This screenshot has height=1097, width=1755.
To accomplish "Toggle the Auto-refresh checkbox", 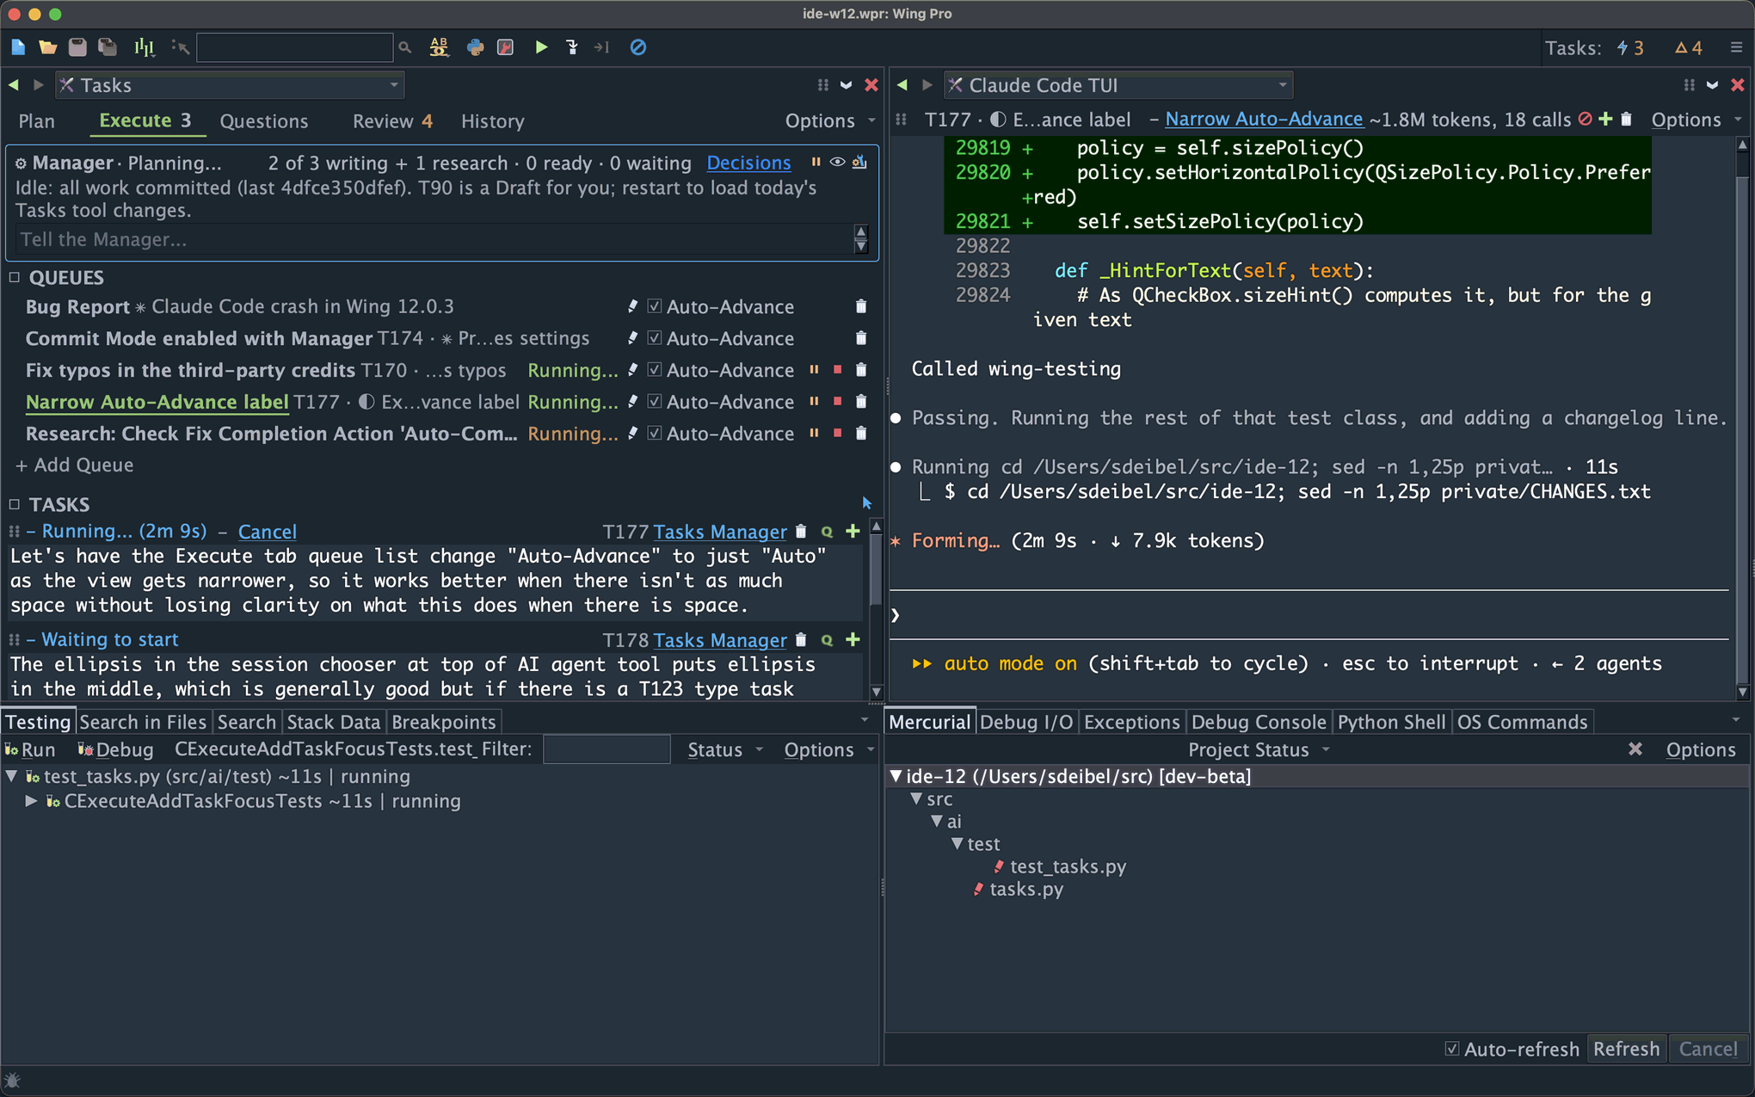I will pos(1452,1049).
